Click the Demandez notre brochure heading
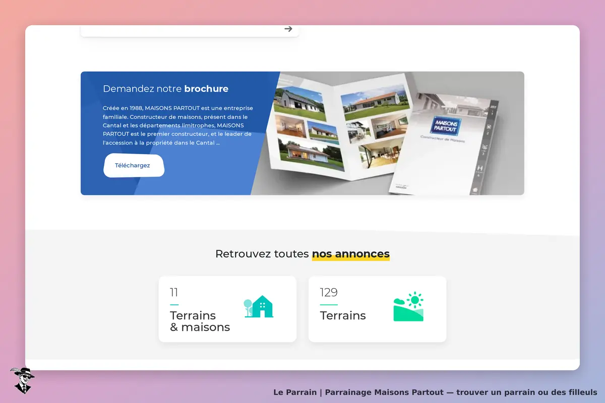This screenshot has width=605, height=403. [165, 89]
